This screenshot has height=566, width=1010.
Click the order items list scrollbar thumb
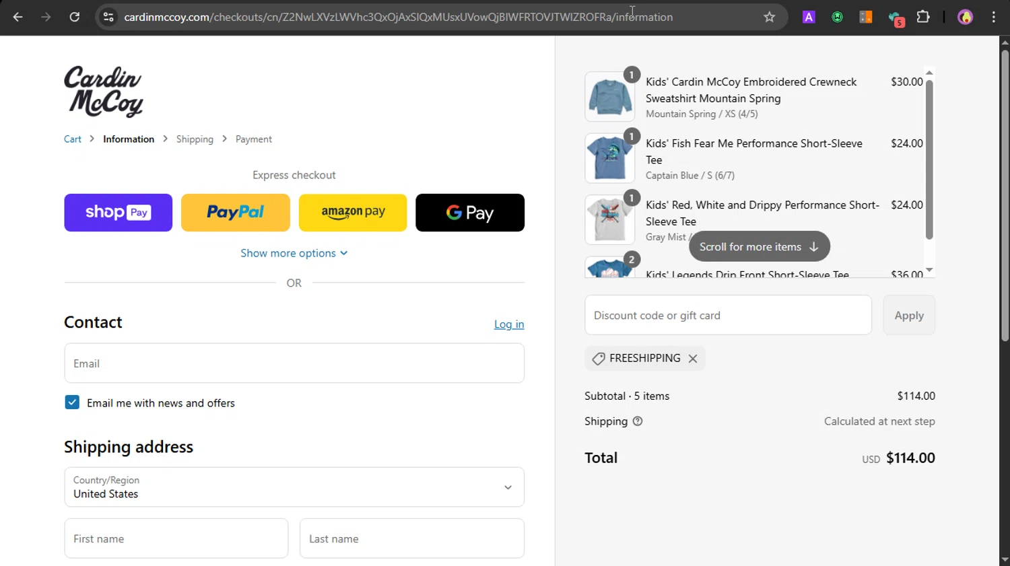(x=929, y=160)
